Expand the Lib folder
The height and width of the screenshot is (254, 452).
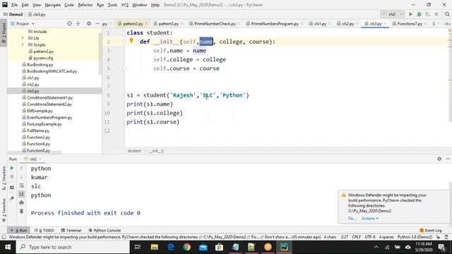[x=23, y=38]
